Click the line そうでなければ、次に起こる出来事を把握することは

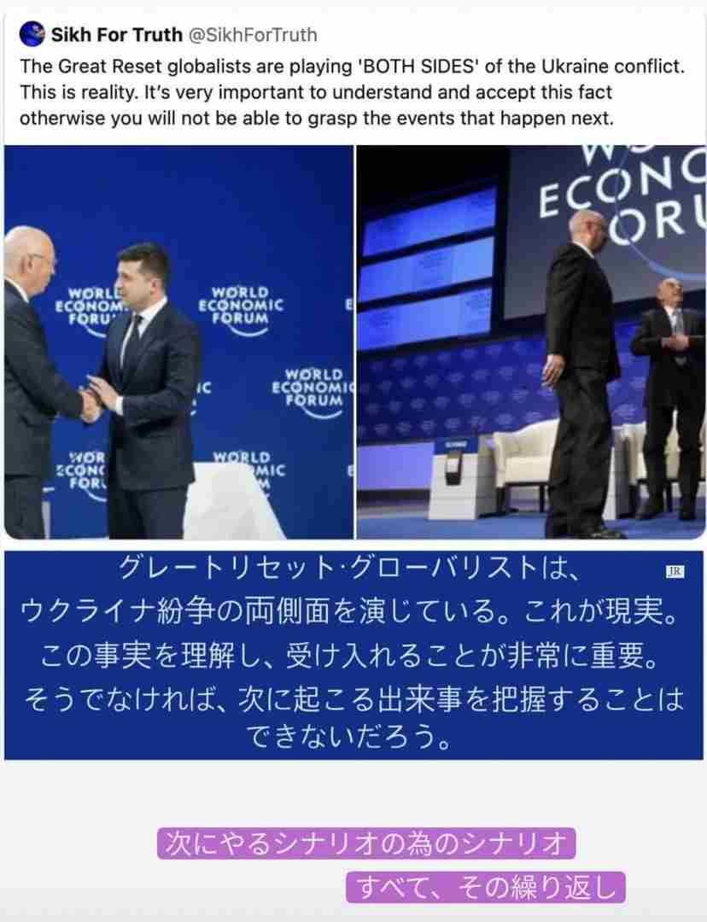coord(353,698)
